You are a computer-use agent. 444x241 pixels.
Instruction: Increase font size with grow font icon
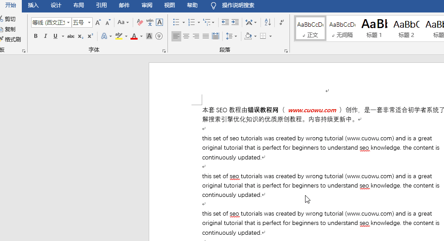(x=98, y=22)
